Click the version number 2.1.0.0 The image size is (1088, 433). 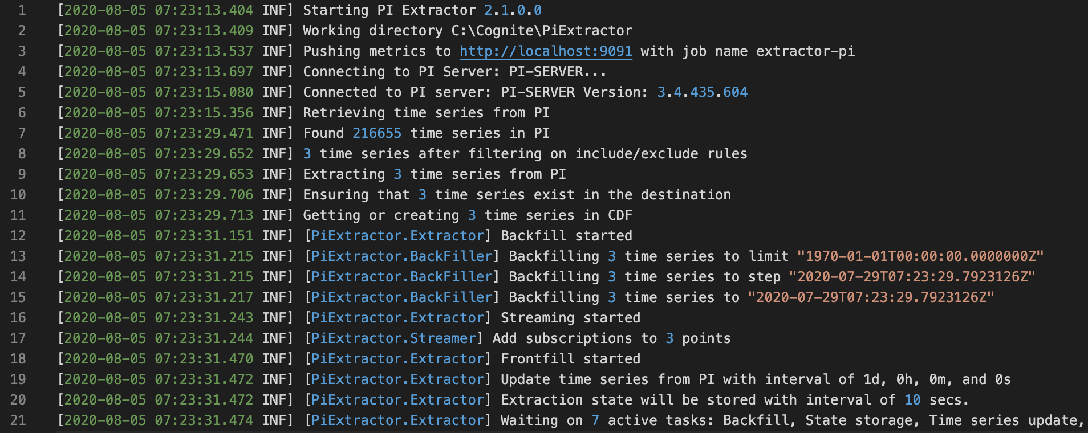513,10
